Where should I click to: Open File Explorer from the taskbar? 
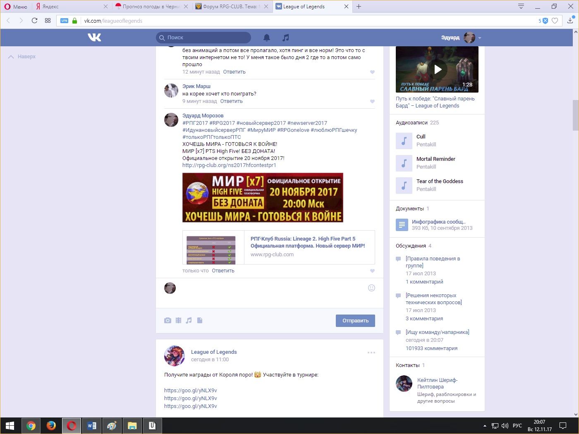132,426
